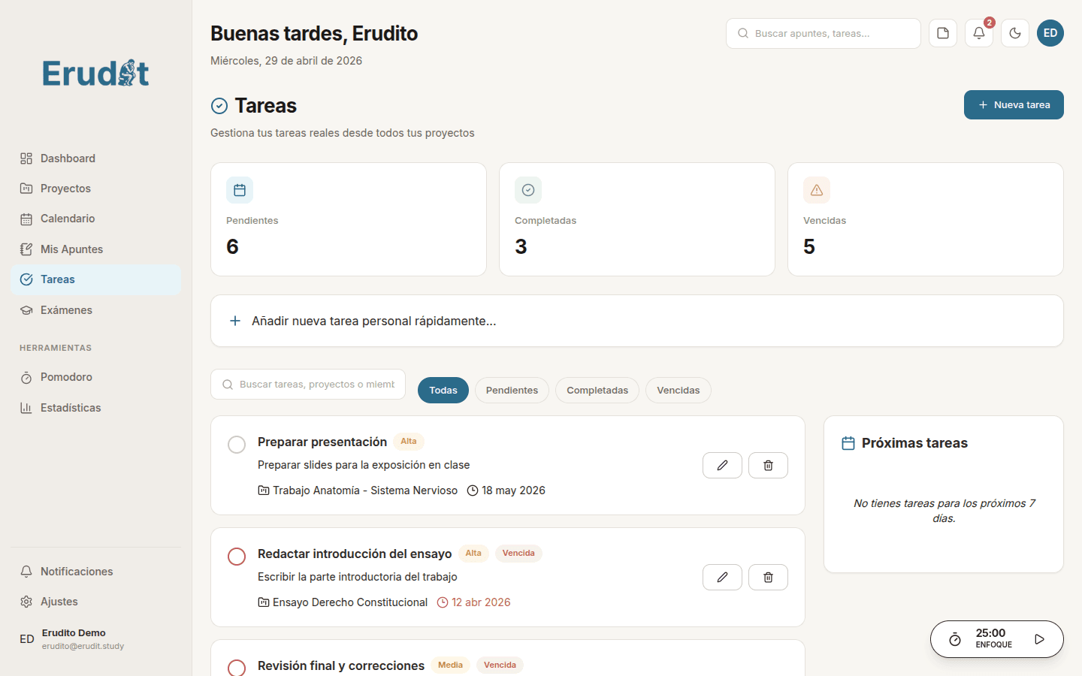Click the Preparar presentación task title
This screenshot has height=676, width=1082.
(322, 442)
